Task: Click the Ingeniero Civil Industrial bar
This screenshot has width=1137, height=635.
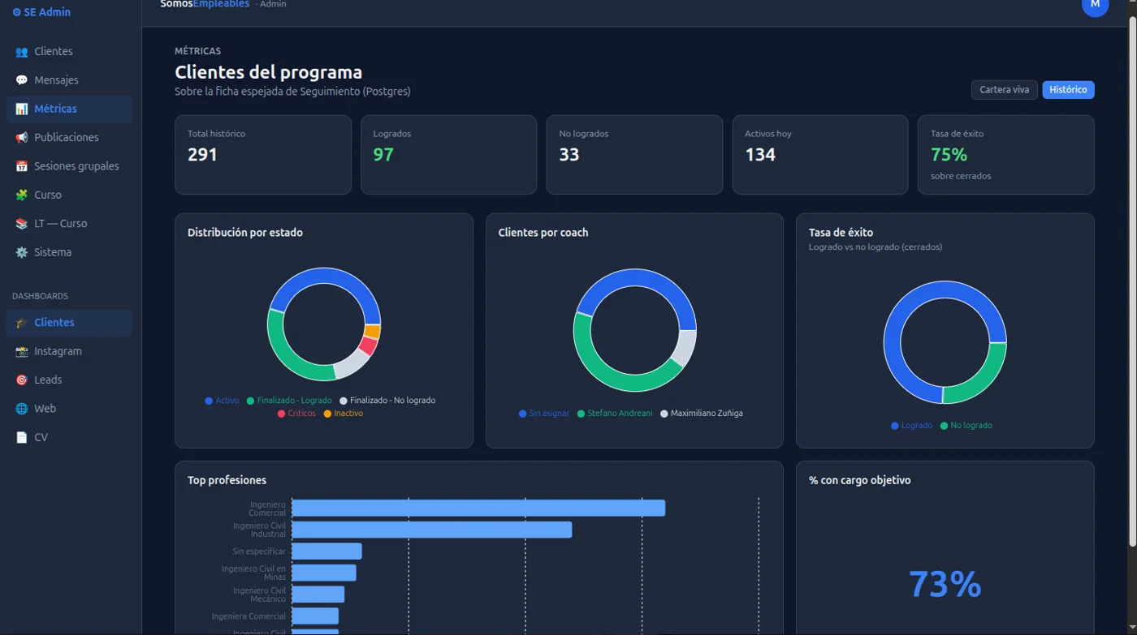Action: coord(432,530)
